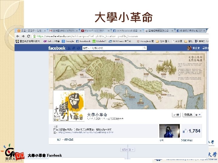218x163 pixels.
Task: Open the Facebook bookmark in bookmarks bar
Action: [x=83, y=41]
